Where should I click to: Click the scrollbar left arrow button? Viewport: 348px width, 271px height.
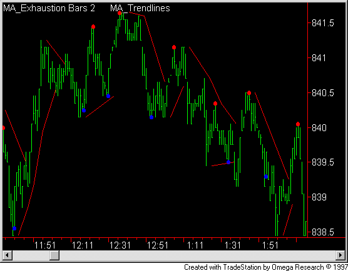8,255
